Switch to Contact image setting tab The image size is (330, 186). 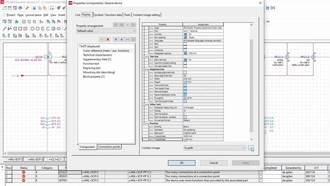click(146, 15)
